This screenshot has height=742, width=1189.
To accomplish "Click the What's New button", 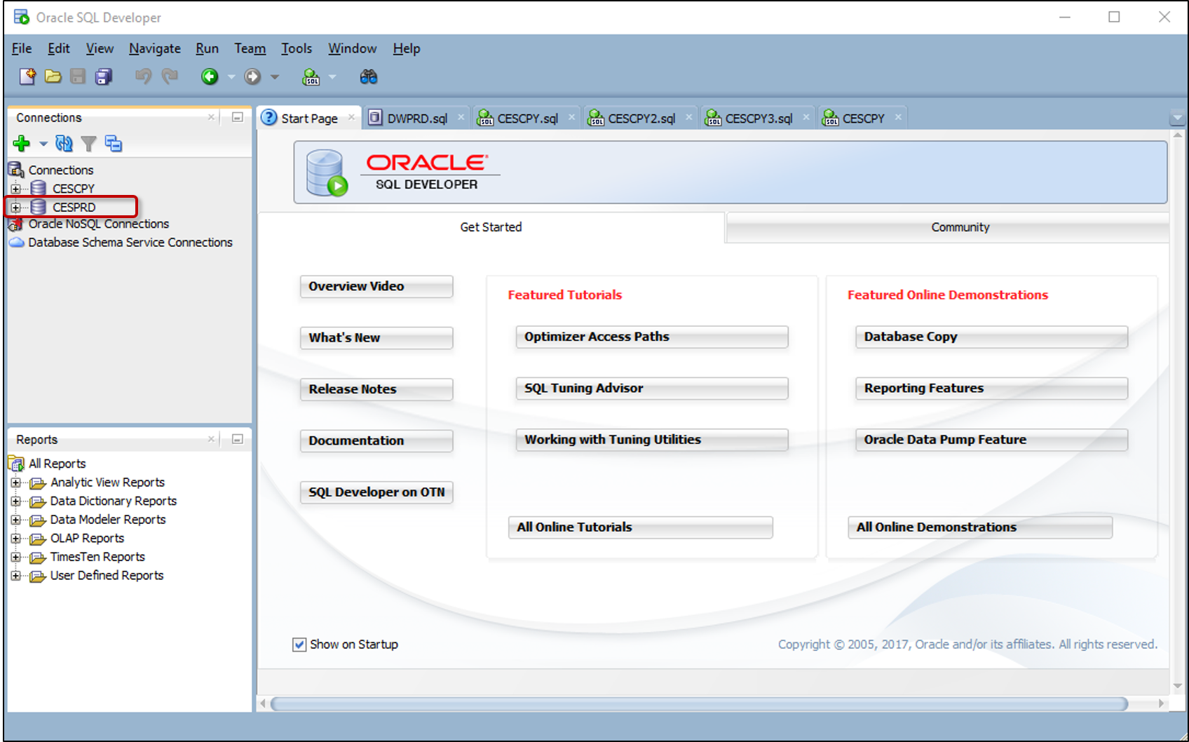I will coord(376,337).
